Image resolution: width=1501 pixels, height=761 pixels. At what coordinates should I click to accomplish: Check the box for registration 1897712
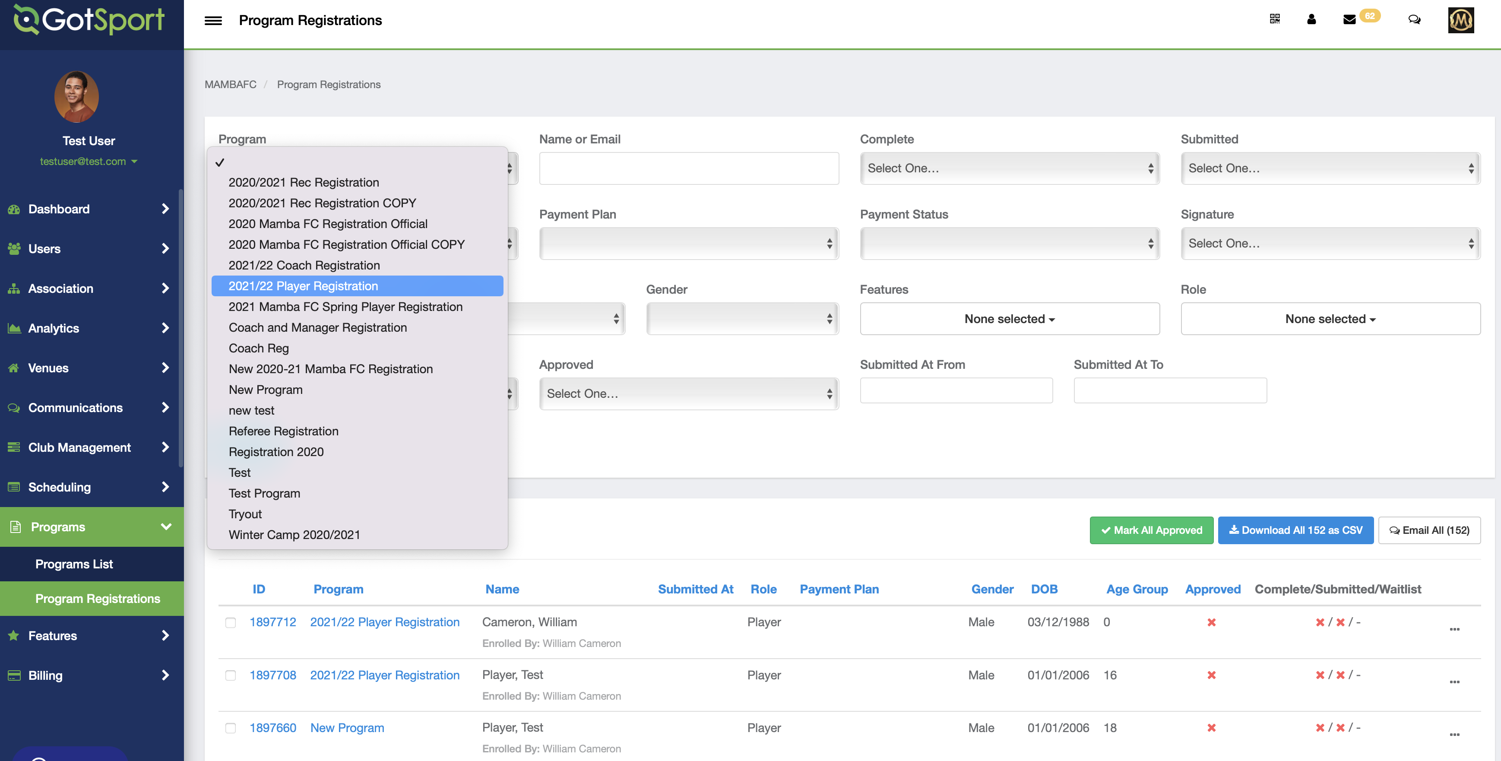tap(231, 623)
